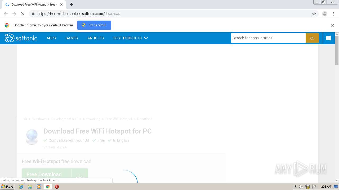
Task: Click the Download breadcrumb text
Action: (145, 119)
